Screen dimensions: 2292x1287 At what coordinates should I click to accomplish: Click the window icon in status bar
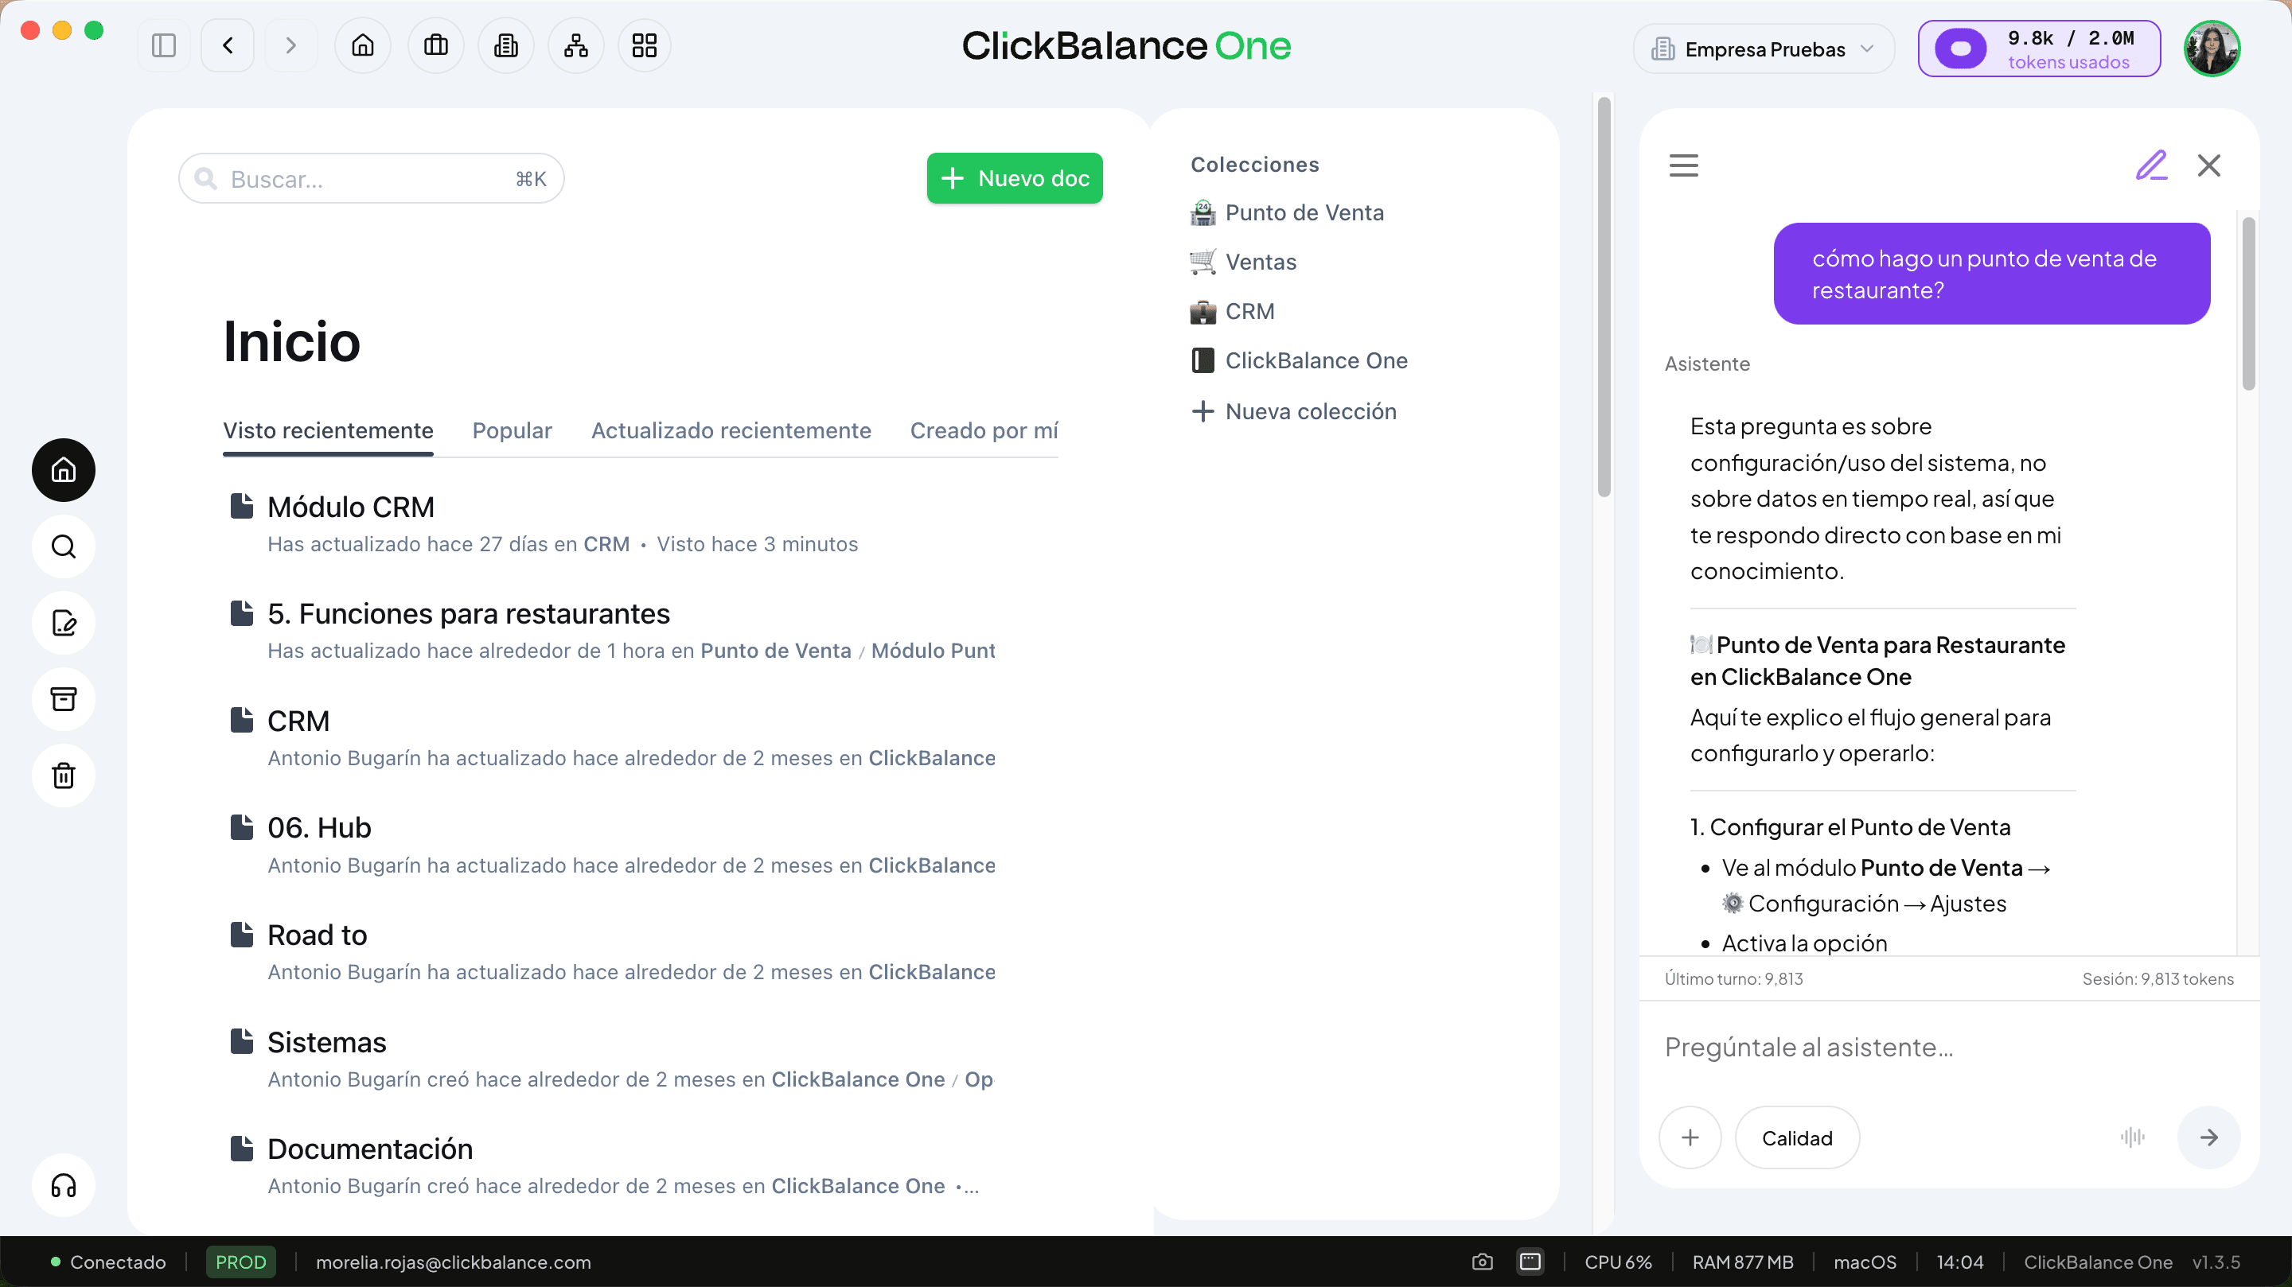pos(1530,1262)
